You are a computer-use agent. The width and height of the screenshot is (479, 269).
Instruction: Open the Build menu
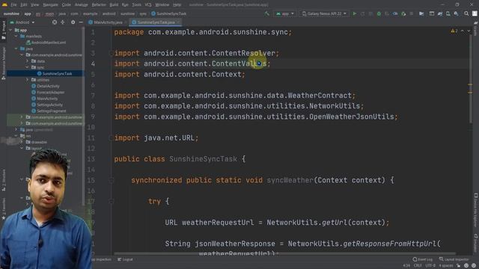coord(114,4)
